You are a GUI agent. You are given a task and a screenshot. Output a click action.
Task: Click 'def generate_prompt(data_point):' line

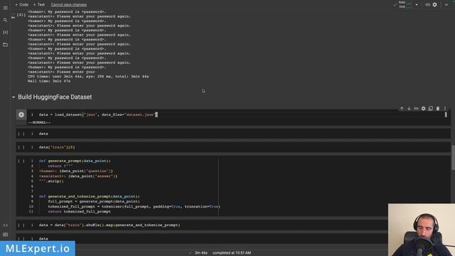tap(75, 161)
